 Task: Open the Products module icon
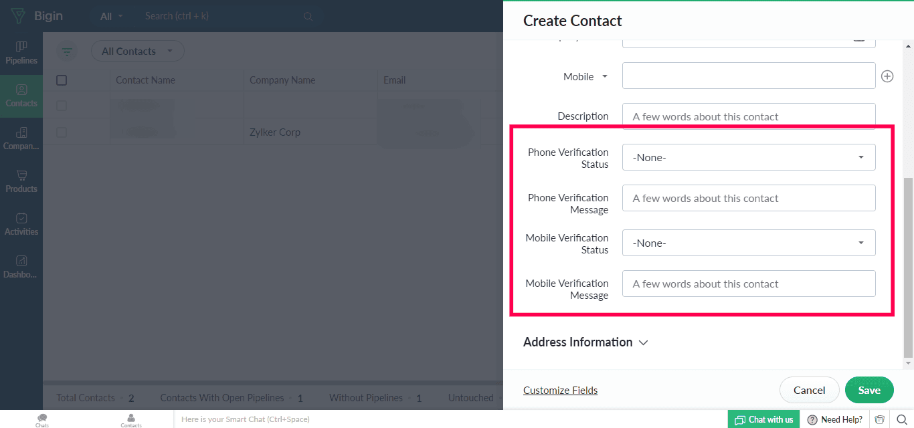pyautogui.click(x=21, y=175)
